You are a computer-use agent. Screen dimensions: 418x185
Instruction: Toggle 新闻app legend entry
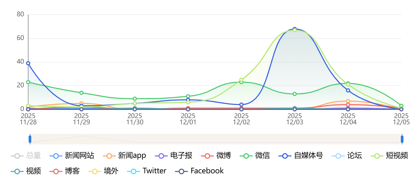pos(125,156)
